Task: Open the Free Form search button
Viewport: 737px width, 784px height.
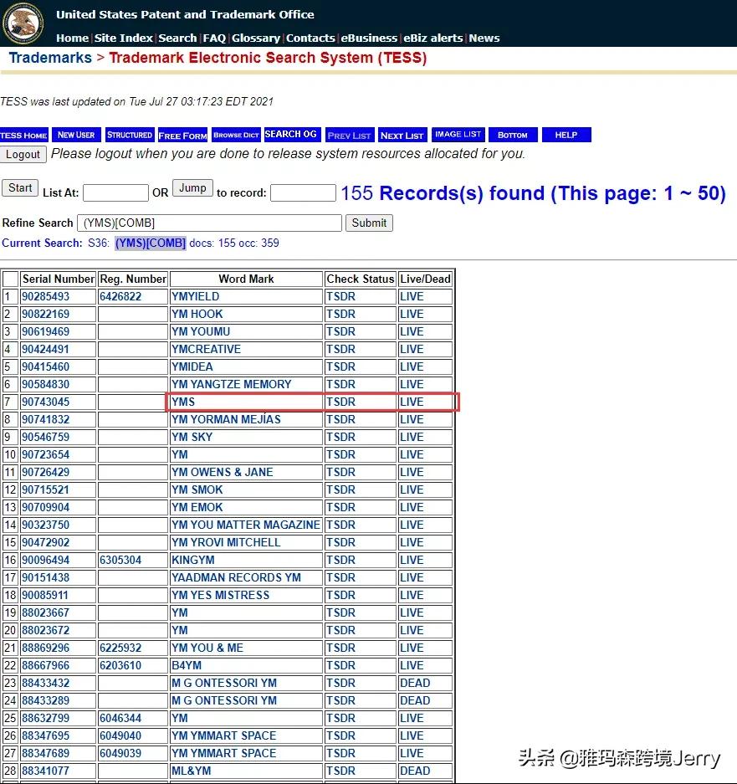Action: tap(182, 135)
